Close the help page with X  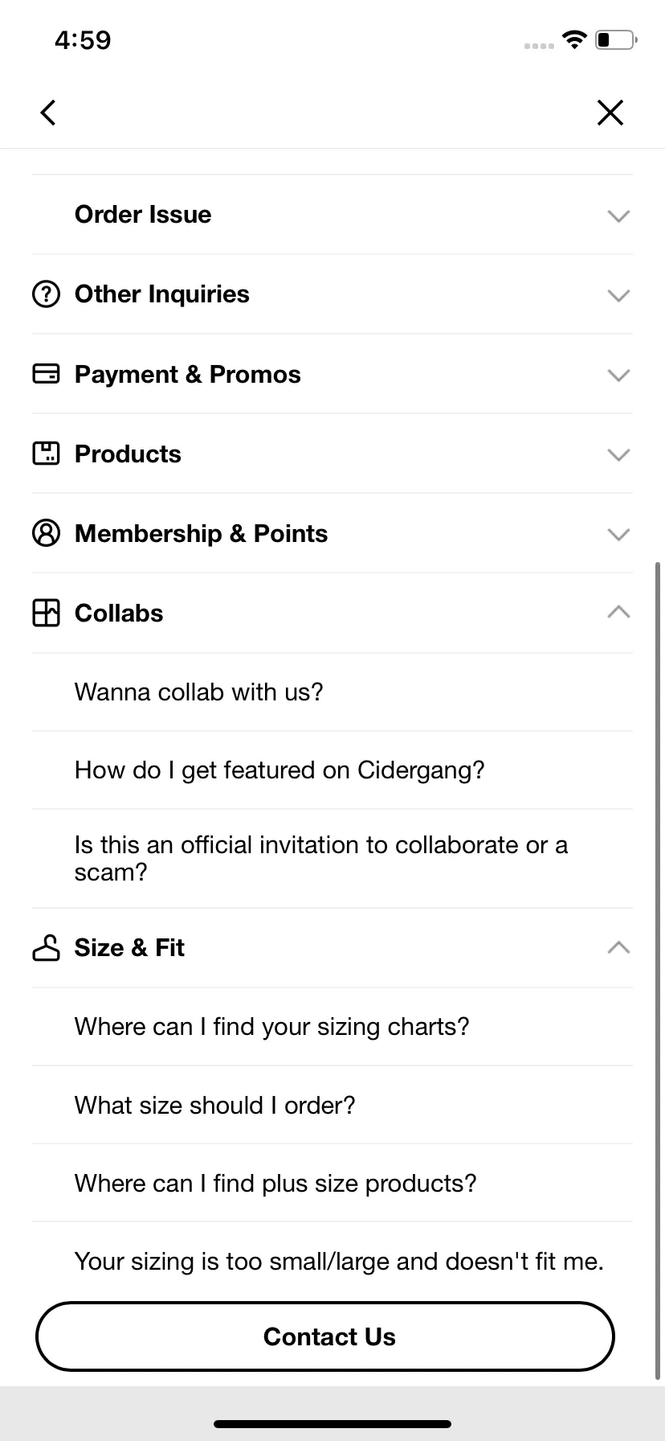pos(610,113)
